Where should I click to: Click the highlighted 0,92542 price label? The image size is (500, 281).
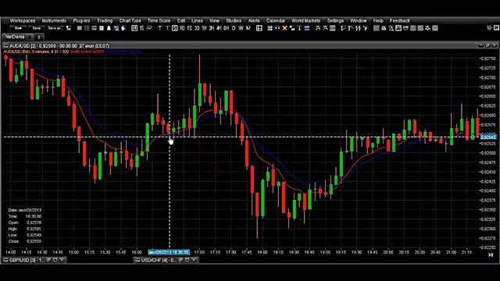tap(488, 137)
